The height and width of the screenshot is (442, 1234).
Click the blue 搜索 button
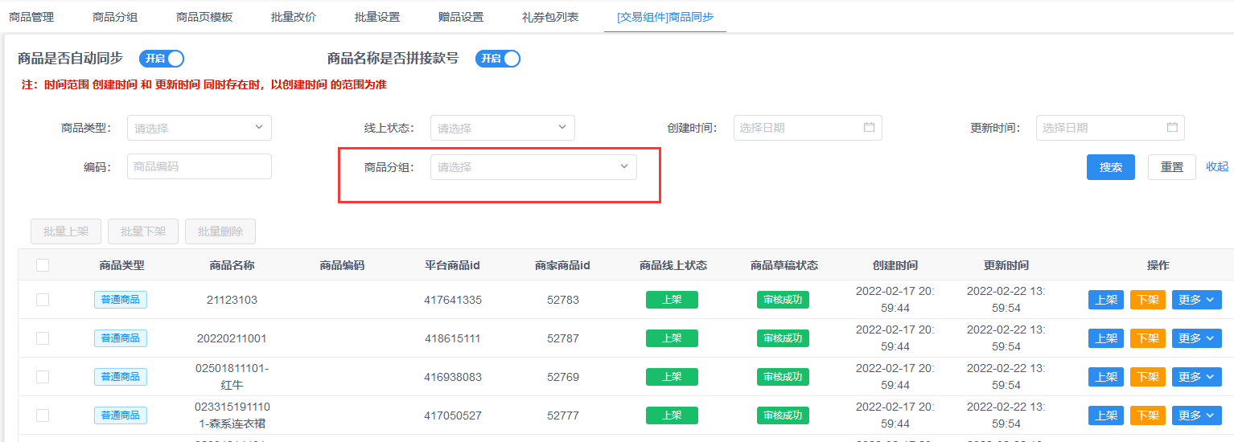(x=1111, y=167)
